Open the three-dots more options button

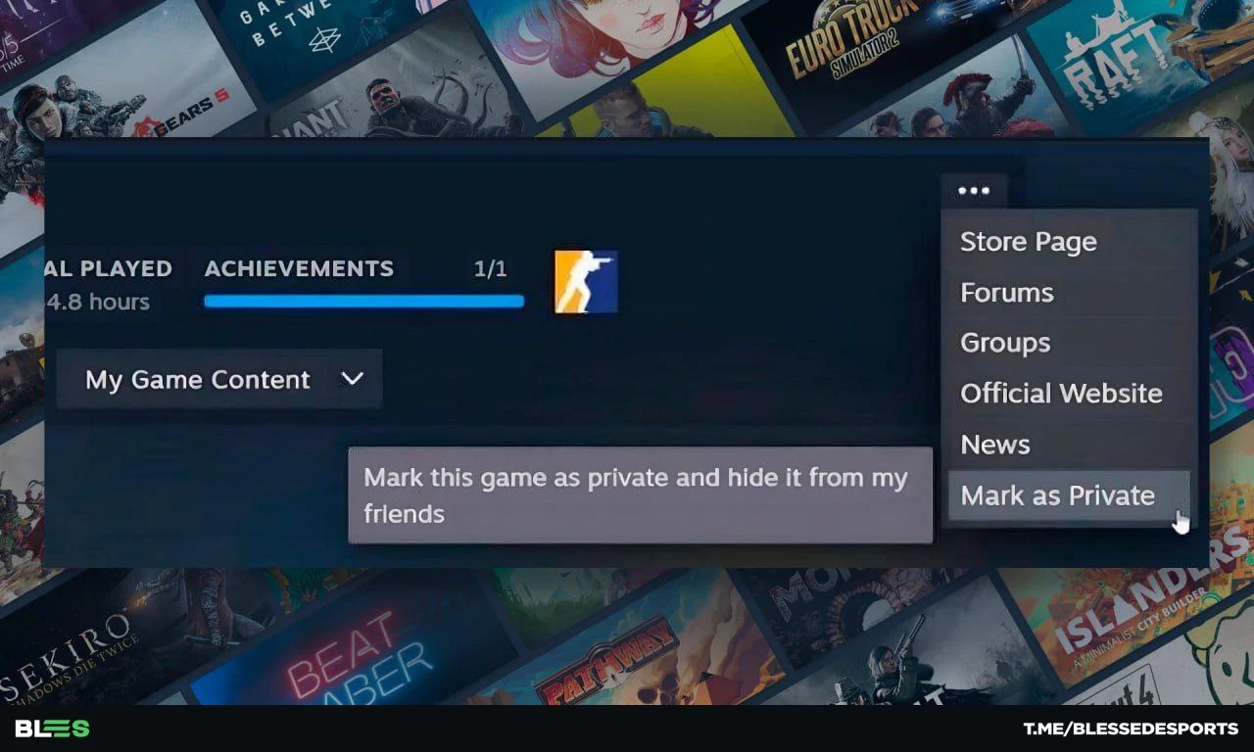tap(974, 192)
